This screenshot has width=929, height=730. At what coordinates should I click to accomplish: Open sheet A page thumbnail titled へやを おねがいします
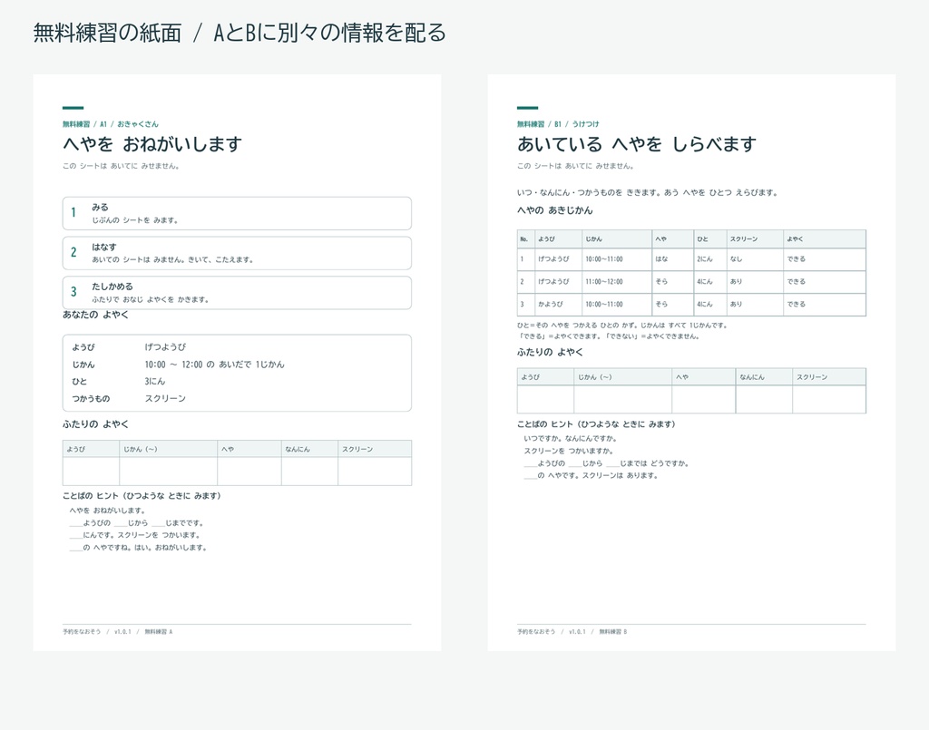pyautogui.click(x=237, y=363)
